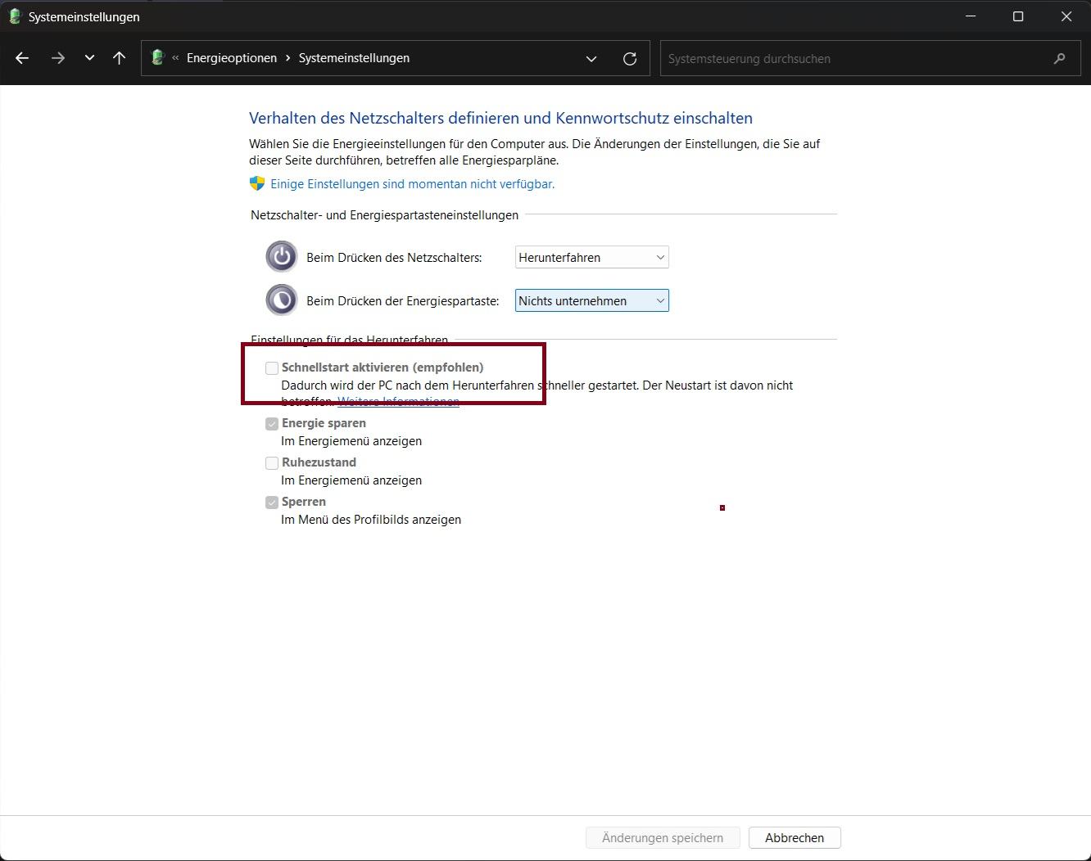Viewport: 1091px width, 861px height.
Task: Go up one level with up arrow
Action: [120, 58]
